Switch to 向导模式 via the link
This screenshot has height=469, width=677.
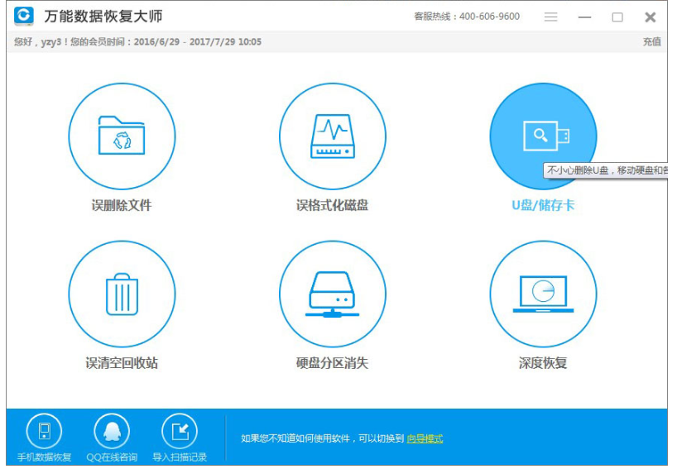[425, 438]
